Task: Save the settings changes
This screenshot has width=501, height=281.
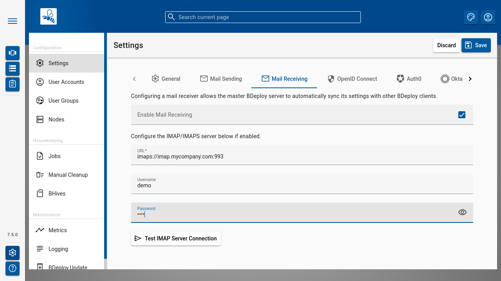Action: point(476,45)
